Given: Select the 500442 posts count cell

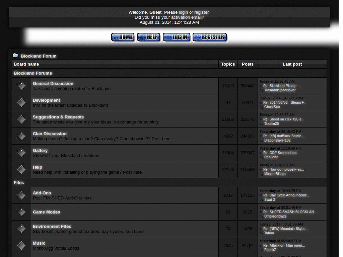Looking at the screenshot, I should pyautogui.click(x=248, y=86).
